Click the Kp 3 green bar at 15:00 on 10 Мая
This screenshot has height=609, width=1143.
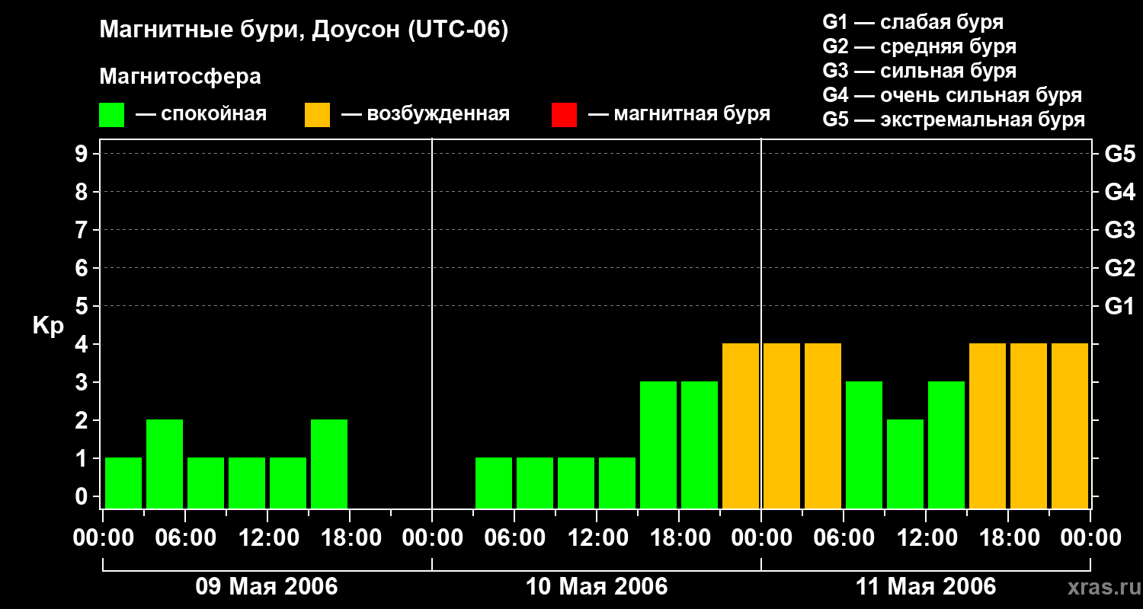click(658, 445)
